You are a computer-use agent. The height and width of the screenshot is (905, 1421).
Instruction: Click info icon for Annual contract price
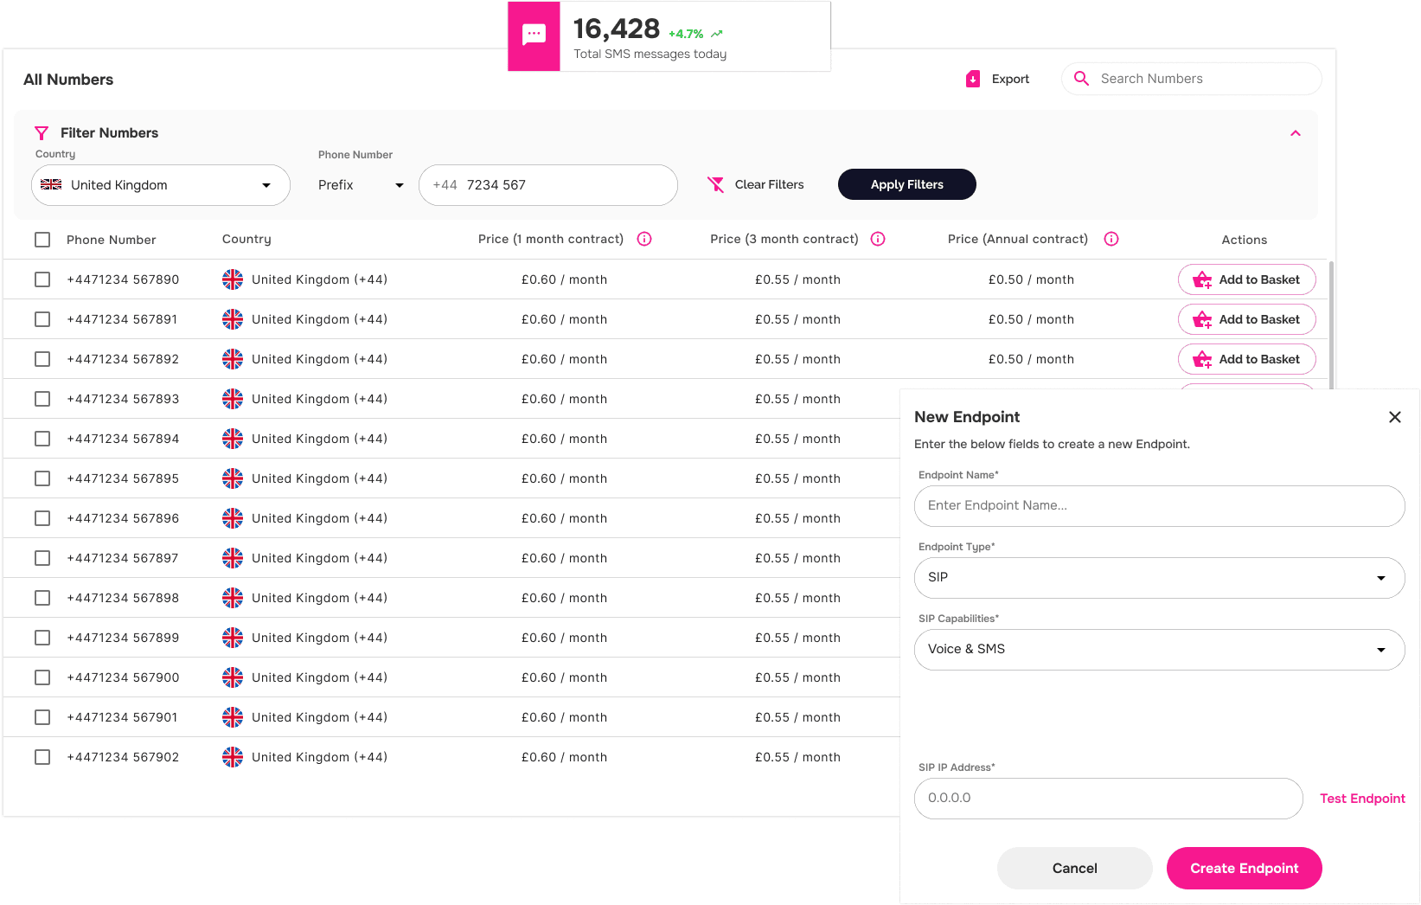pos(1111,239)
